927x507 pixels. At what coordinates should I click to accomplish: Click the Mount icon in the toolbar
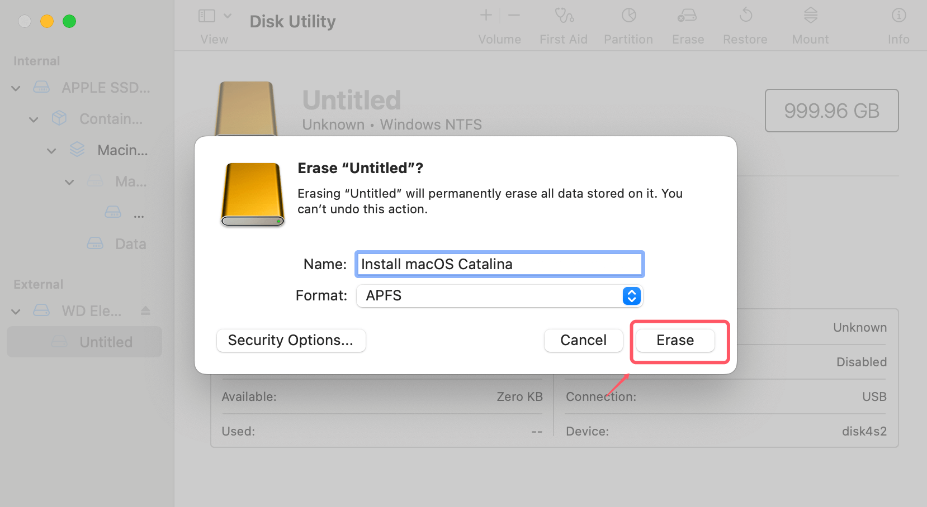(x=810, y=22)
